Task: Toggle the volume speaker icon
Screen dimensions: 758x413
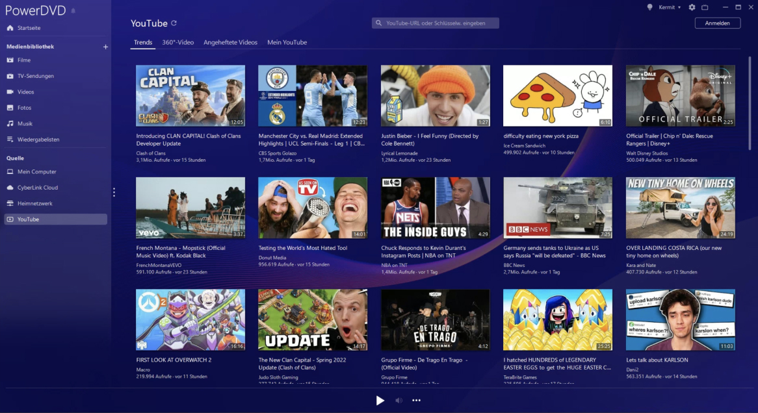Action: pyautogui.click(x=399, y=400)
